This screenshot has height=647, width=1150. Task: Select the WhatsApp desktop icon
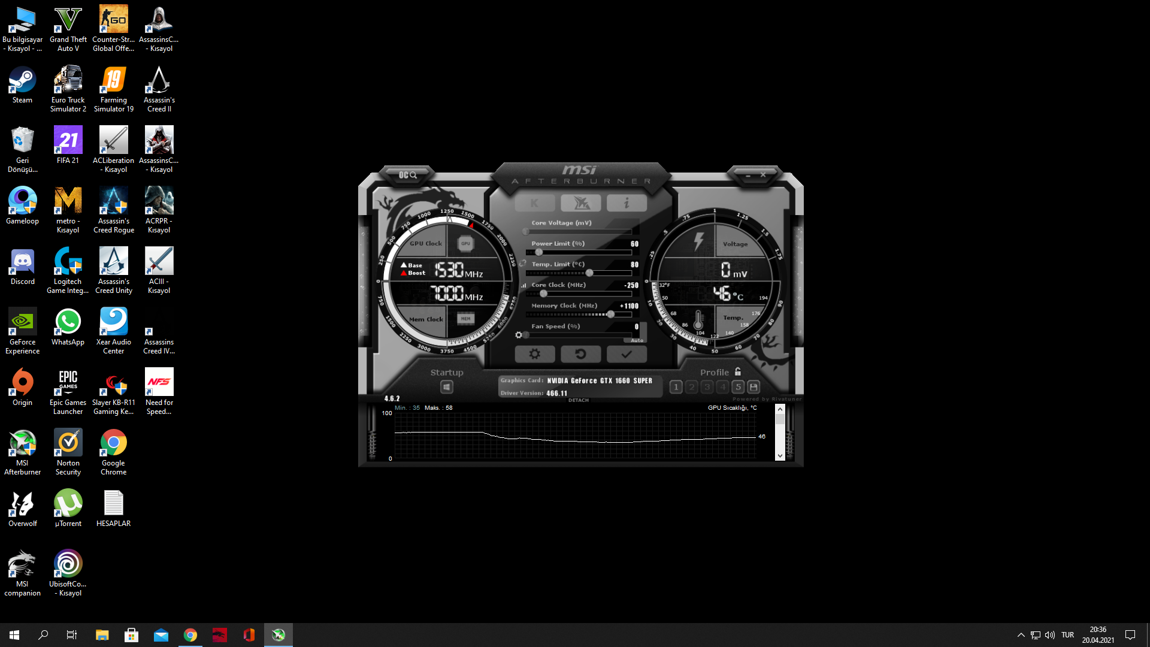68,327
